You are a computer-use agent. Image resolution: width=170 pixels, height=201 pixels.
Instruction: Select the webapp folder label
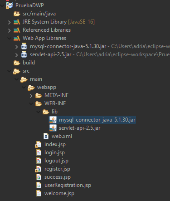47,87
